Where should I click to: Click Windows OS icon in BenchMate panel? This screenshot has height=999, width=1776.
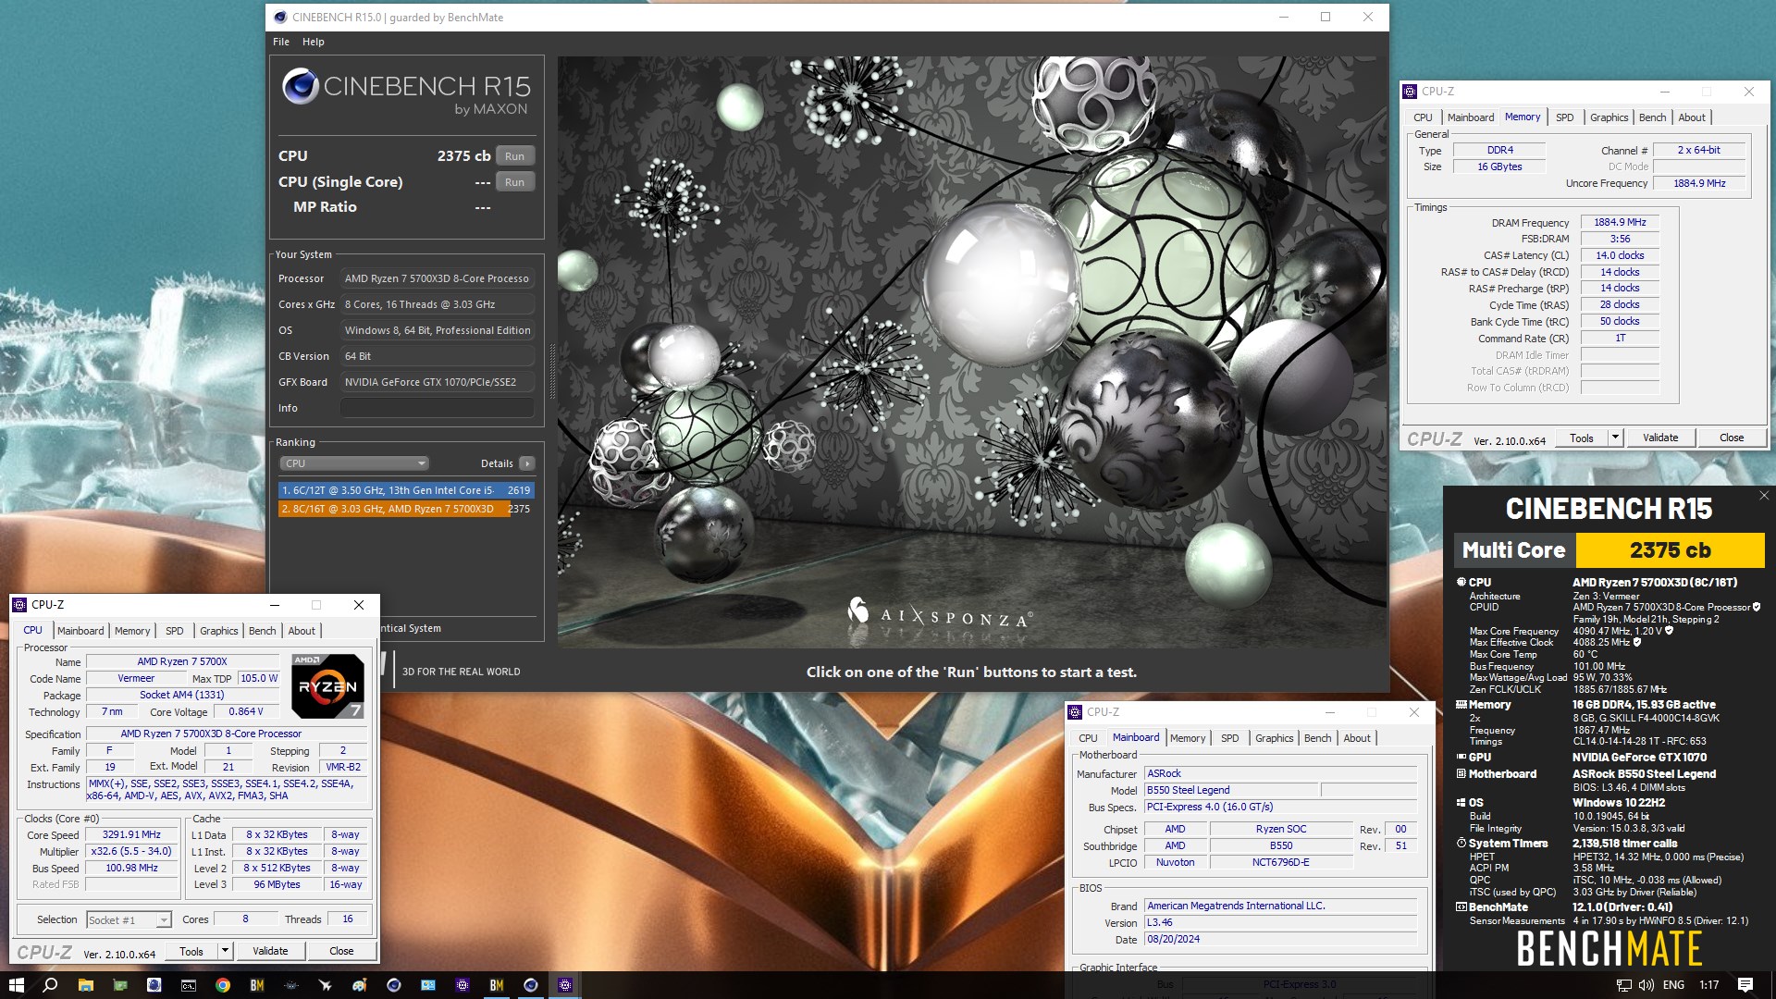tap(1461, 802)
